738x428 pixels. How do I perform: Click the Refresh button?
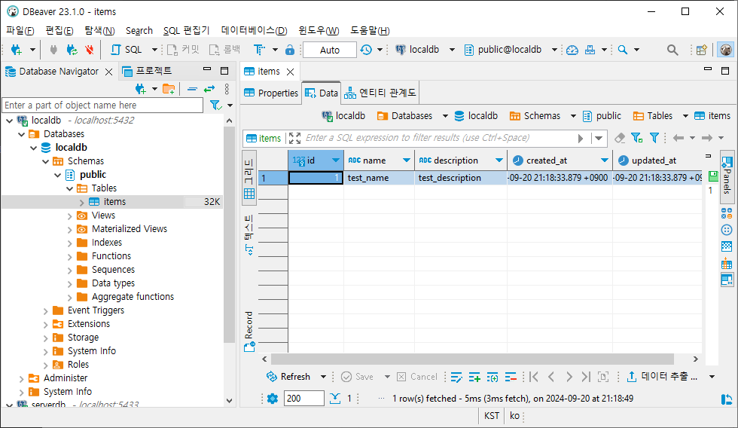tap(288, 377)
